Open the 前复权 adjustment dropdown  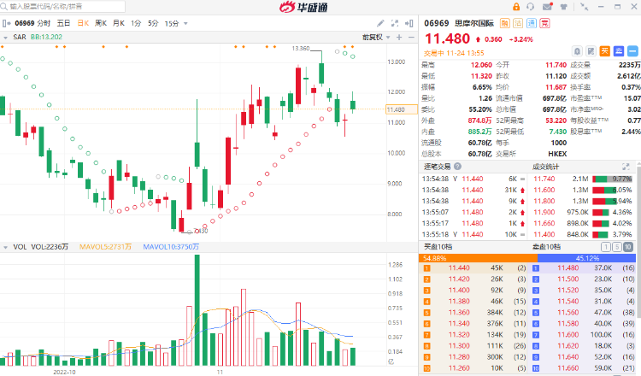[x=375, y=37]
